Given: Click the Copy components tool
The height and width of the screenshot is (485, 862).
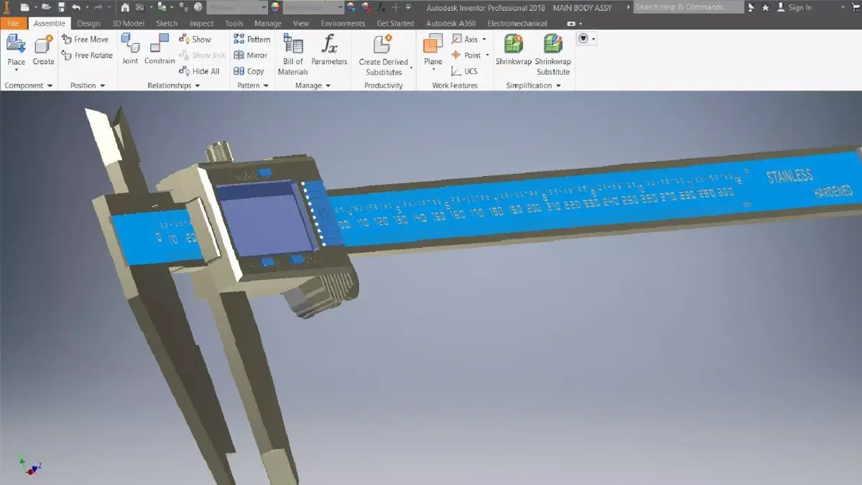Looking at the screenshot, I should [x=249, y=71].
